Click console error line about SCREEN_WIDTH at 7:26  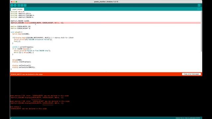pyautogui.click(x=39, y=96)
